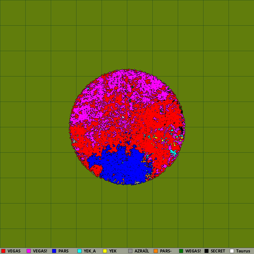Click the magenta VEGAS! legend swatch

point(29,251)
